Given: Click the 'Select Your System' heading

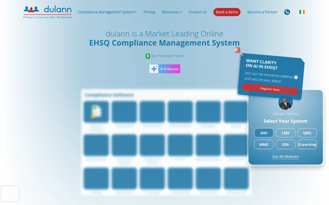Looking at the screenshot, I should [286, 121].
